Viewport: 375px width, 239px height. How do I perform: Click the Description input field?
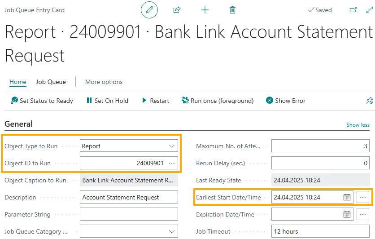coord(129,197)
